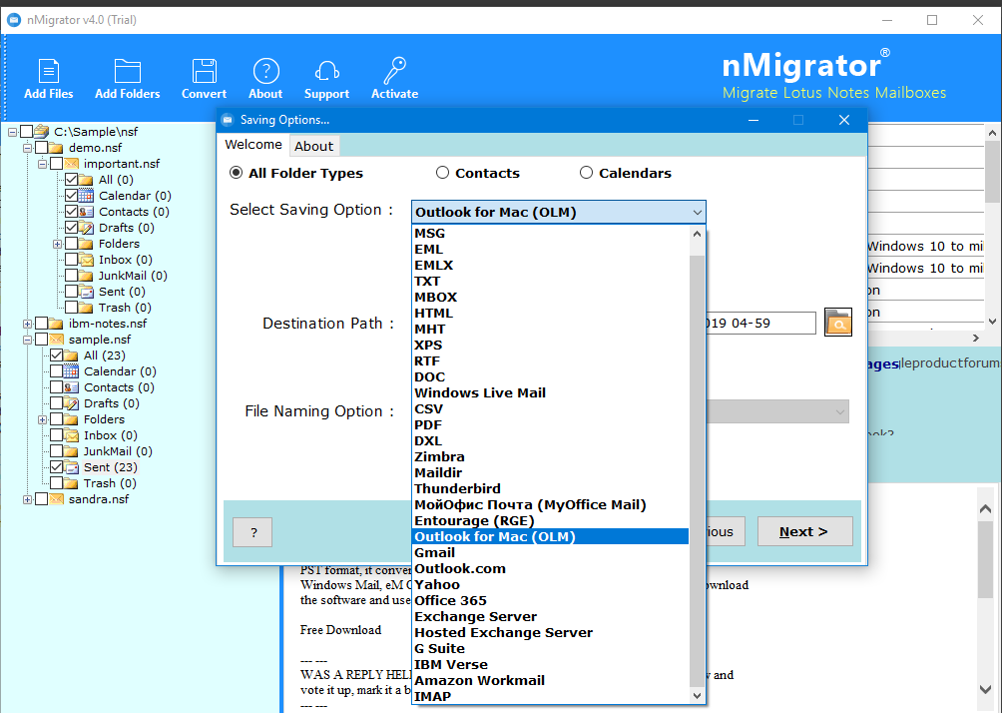Click the Add Files toolbar icon
This screenshot has height=713, width=1002.
[x=49, y=71]
